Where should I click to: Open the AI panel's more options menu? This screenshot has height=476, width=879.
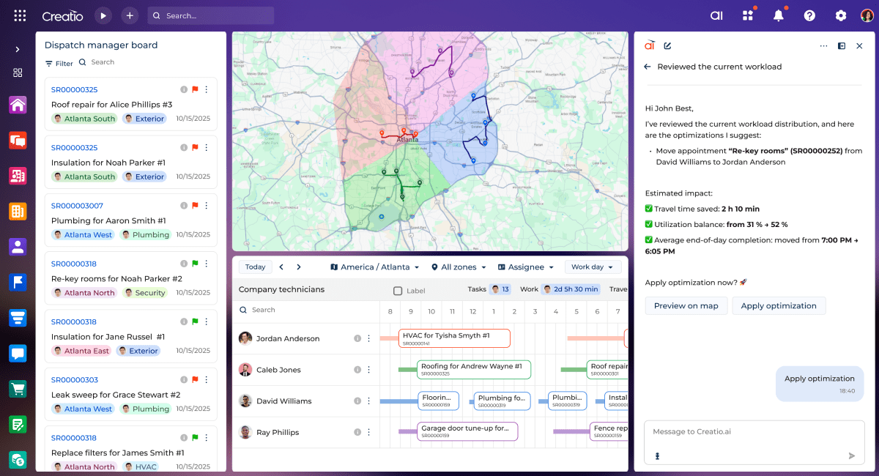pos(823,45)
